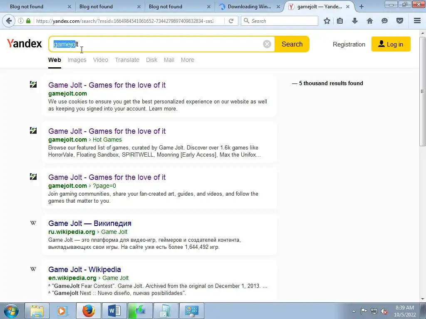Click the Wikipedia W icon beside Википедия result
The image size is (426, 319).
click(33, 223)
